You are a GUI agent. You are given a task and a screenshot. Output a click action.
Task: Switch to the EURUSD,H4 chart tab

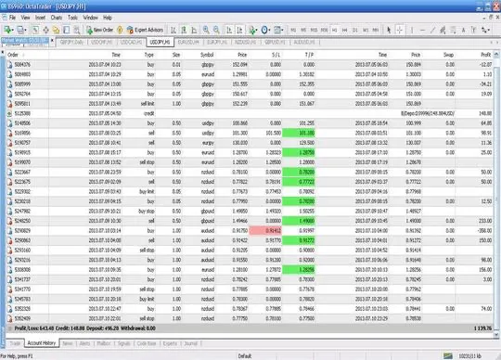(188, 42)
